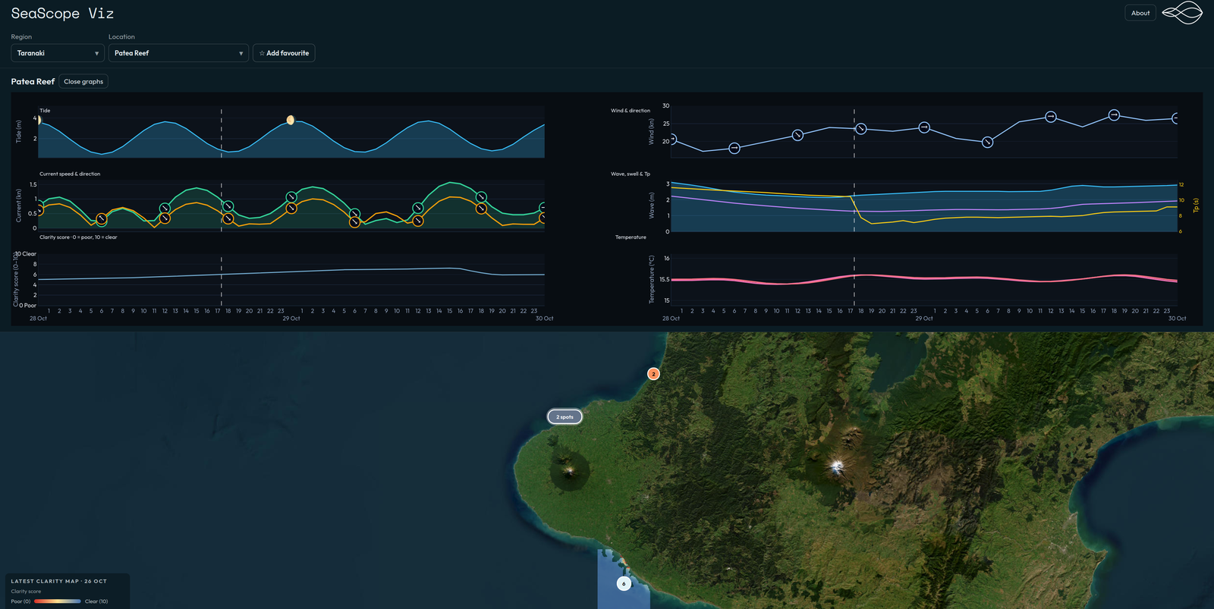Screen dimensions: 1214x609
Task: Click green current marker at 29 Oct hour 18
Action: coord(481,197)
